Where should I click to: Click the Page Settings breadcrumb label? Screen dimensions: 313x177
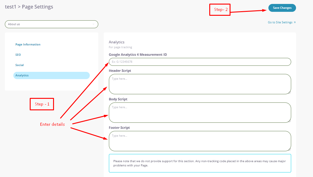tap(37, 6)
